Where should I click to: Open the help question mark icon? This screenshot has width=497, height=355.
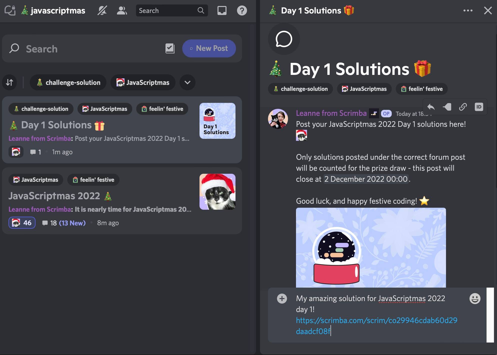(242, 10)
